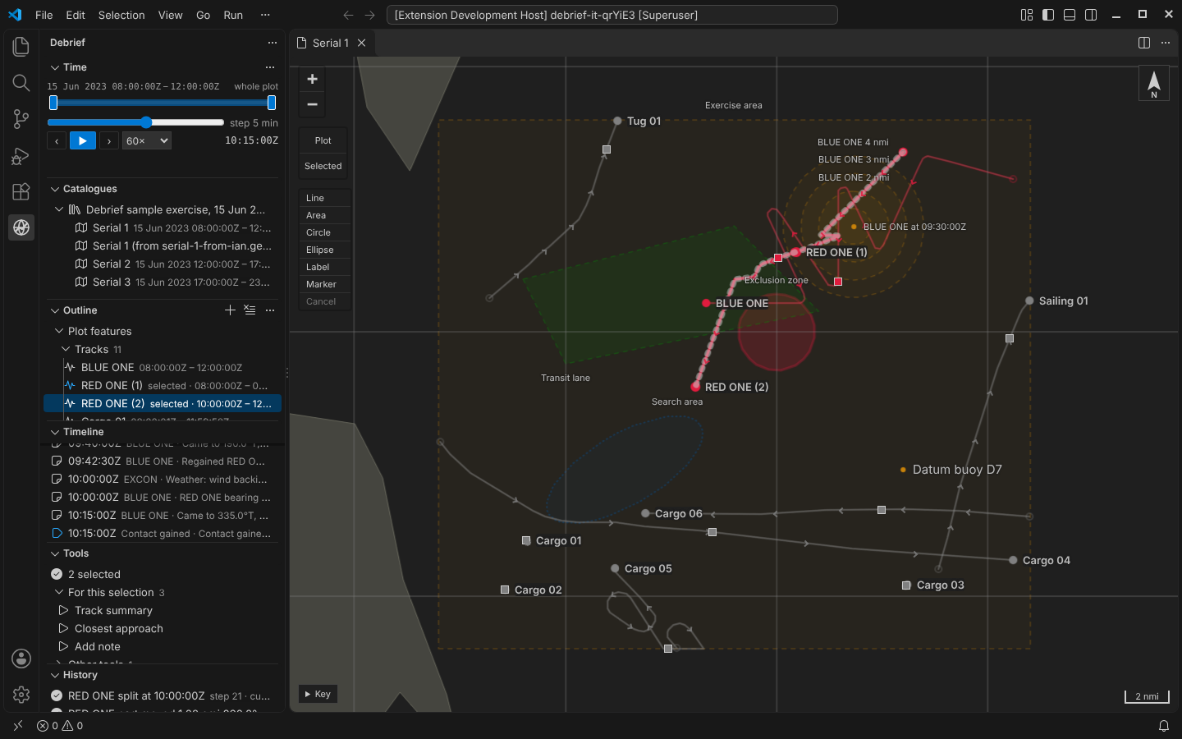Zoom out on the map with minus button
1182x739 pixels.
(x=312, y=104)
